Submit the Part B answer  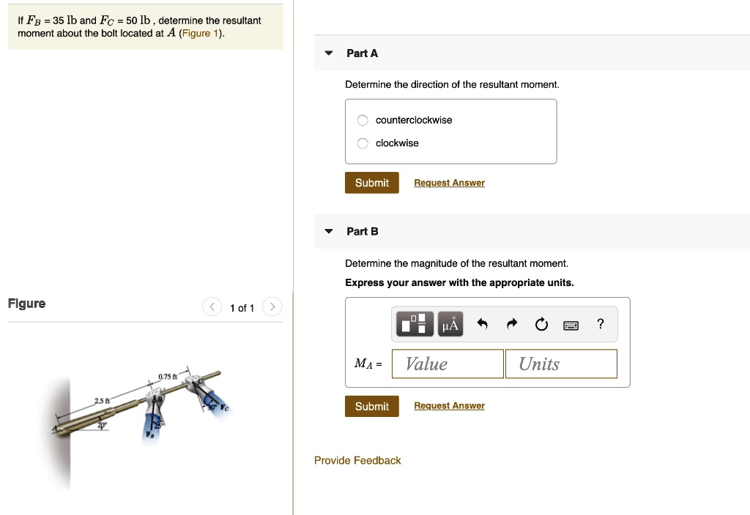(x=372, y=406)
